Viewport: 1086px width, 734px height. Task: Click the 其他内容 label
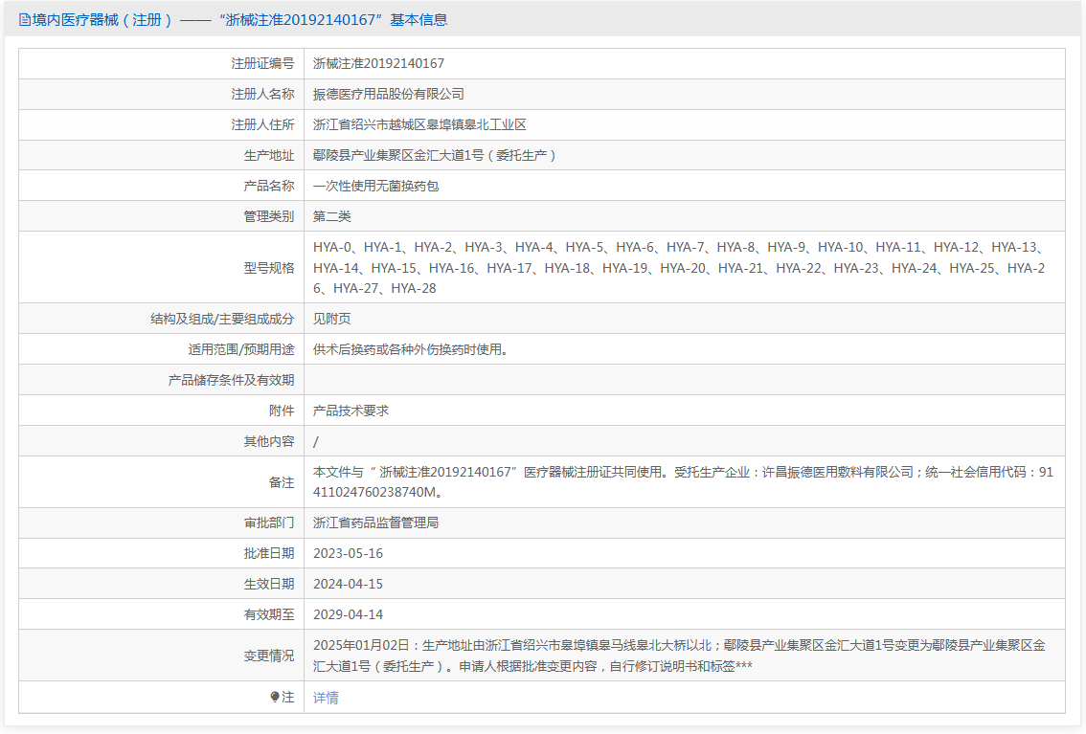point(269,441)
